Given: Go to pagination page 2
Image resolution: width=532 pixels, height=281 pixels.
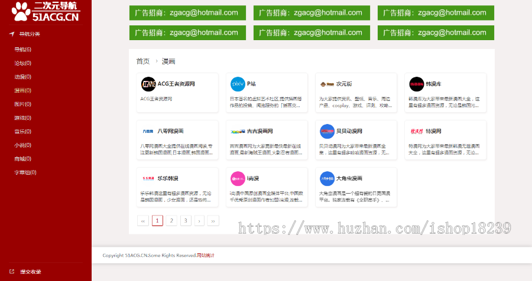Looking at the screenshot, I should point(171,221).
